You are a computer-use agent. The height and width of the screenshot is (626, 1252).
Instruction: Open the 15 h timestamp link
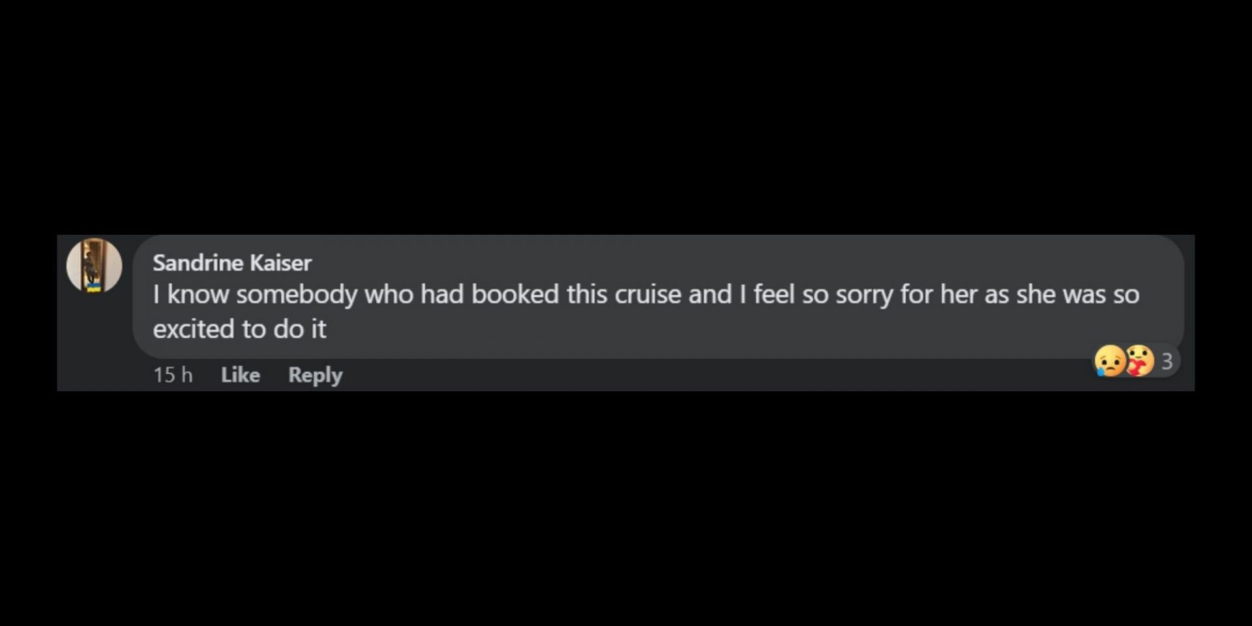[x=173, y=375]
